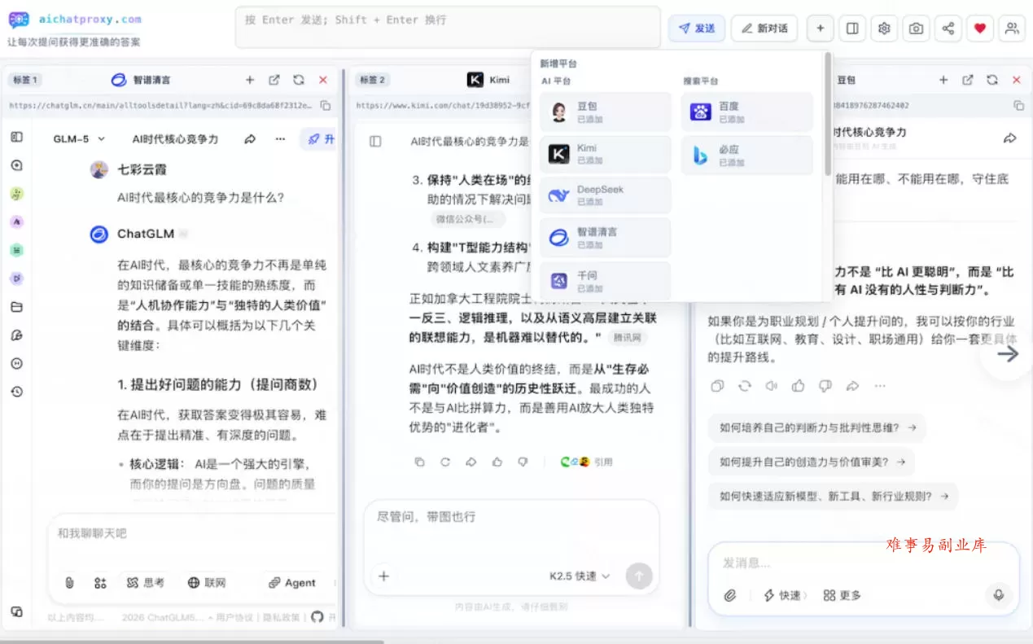The height and width of the screenshot is (644, 1033).
Task: Select 智谱清言 in the platform list
Action: pos(606,238)
